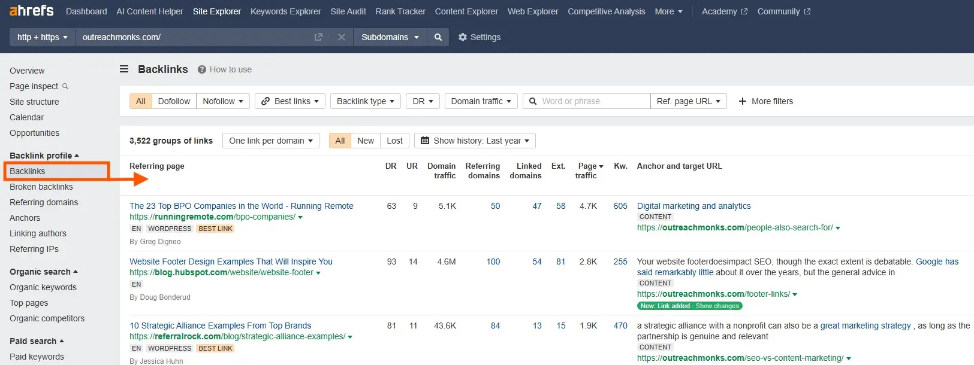Open Web Explorer
This screenshot has width=974, height=365.
(533, 11)
